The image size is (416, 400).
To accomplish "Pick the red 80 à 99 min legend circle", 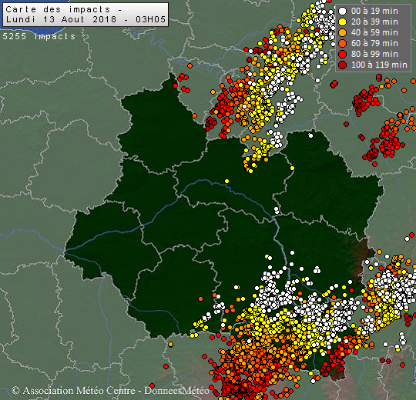I will click(343, 54).
